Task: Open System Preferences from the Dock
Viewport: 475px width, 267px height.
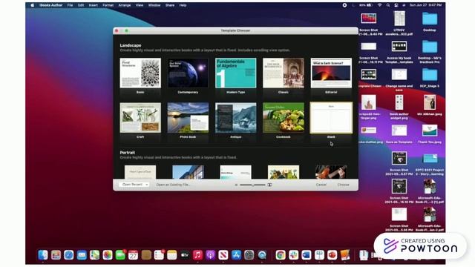Action: pos(249,255)
